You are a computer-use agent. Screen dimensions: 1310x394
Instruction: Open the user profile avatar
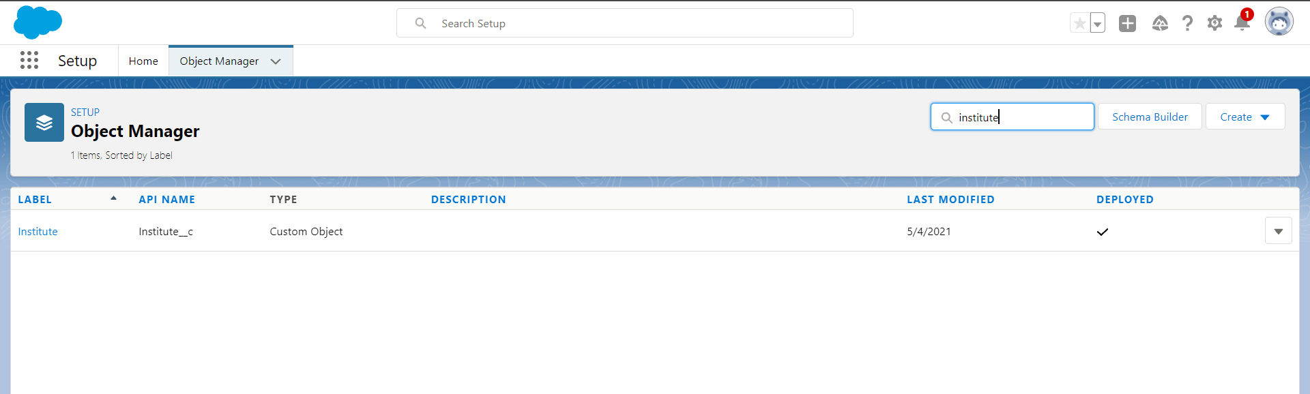click(1279, 22)
